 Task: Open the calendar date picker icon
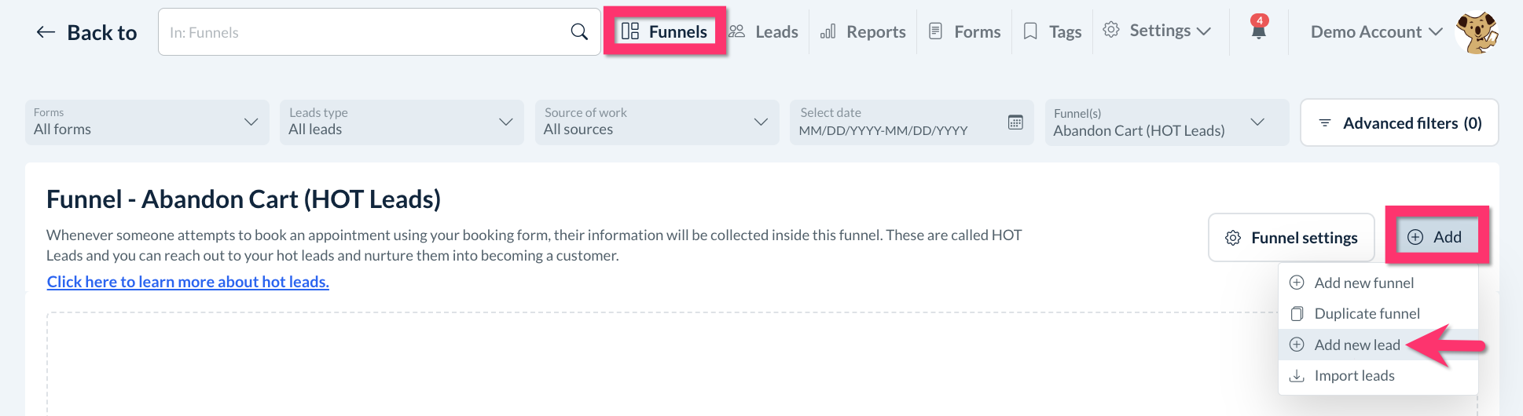pos(1015,122)
